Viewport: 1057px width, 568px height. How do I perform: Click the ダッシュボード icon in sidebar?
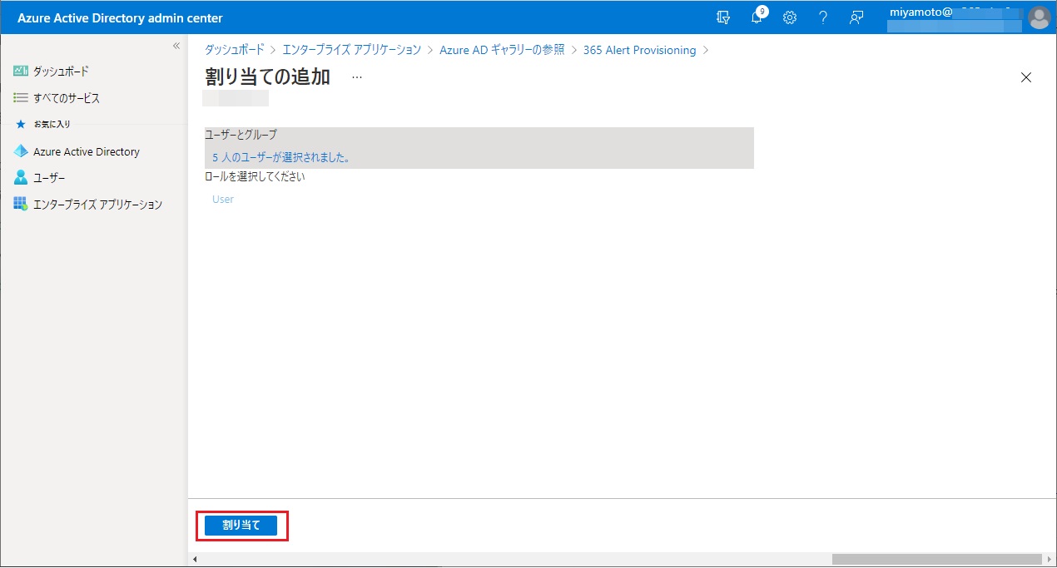(21, 72)
